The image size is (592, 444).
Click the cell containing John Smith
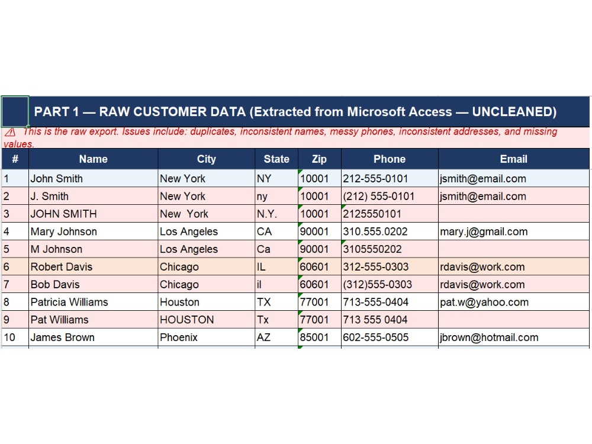(x=94, y=178)
